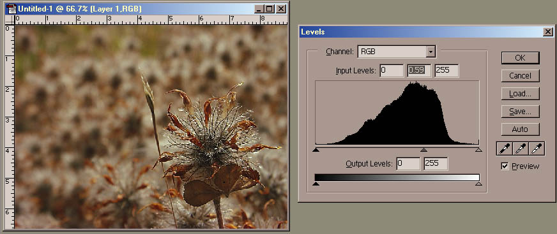Click the Input Levels gamma field 0.59

(419, 71)
